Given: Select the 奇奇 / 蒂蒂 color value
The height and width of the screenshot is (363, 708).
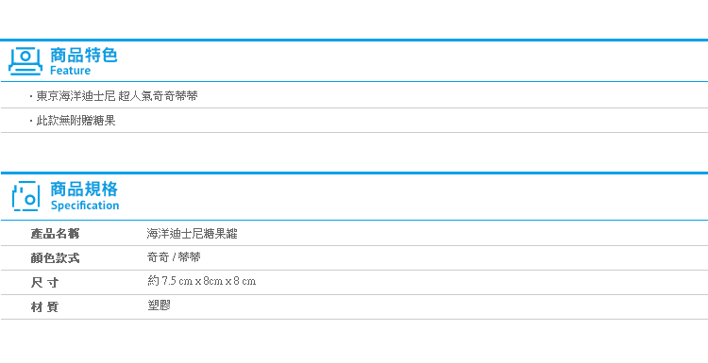Looking at the screenshot, I should tap(174, 257).
